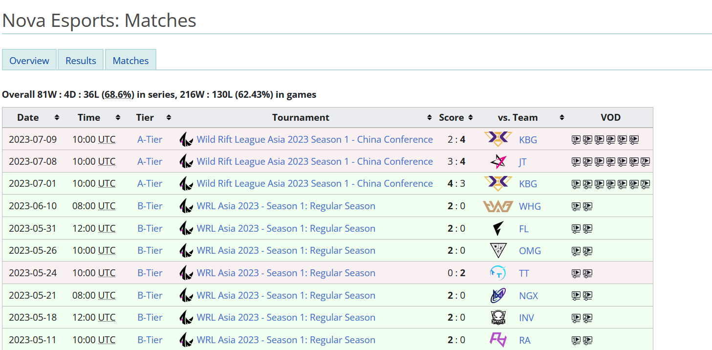Open game 3 VOD for 2023-07-09 match
The width and height of the screenshot is (712, 350).
pyautogui.click(x=599, y=140)
